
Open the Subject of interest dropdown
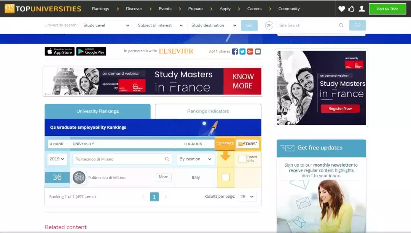tap(160, 25)
